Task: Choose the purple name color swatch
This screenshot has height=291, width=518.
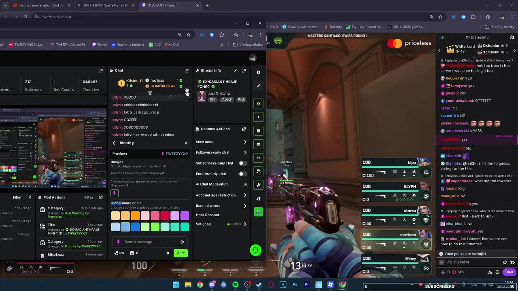Action: [x=185, y=216]
